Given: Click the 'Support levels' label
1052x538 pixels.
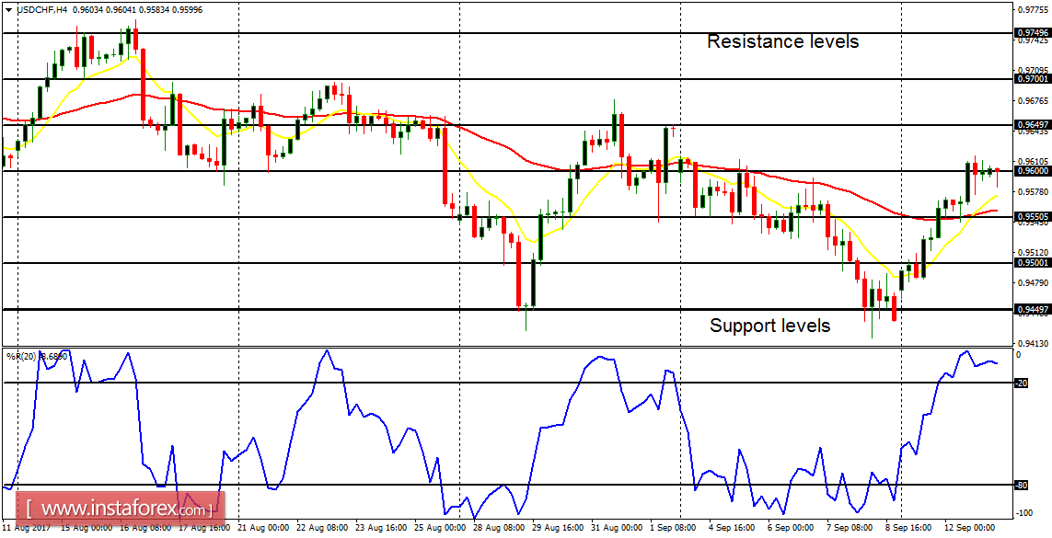Looking at the screenshot, I should [x=769, y=326].
